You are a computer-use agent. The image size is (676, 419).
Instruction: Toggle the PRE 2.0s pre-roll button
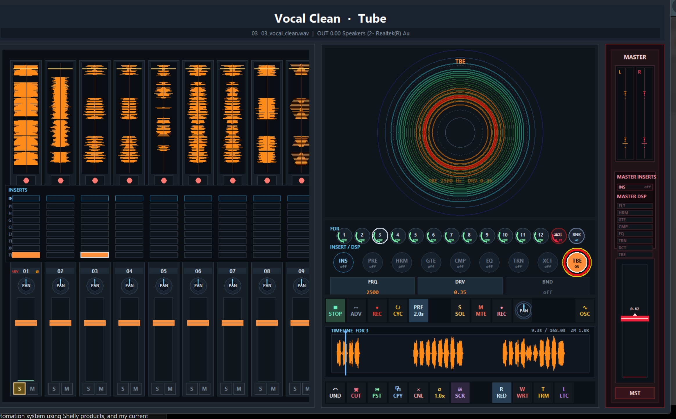tap(418, 310)
